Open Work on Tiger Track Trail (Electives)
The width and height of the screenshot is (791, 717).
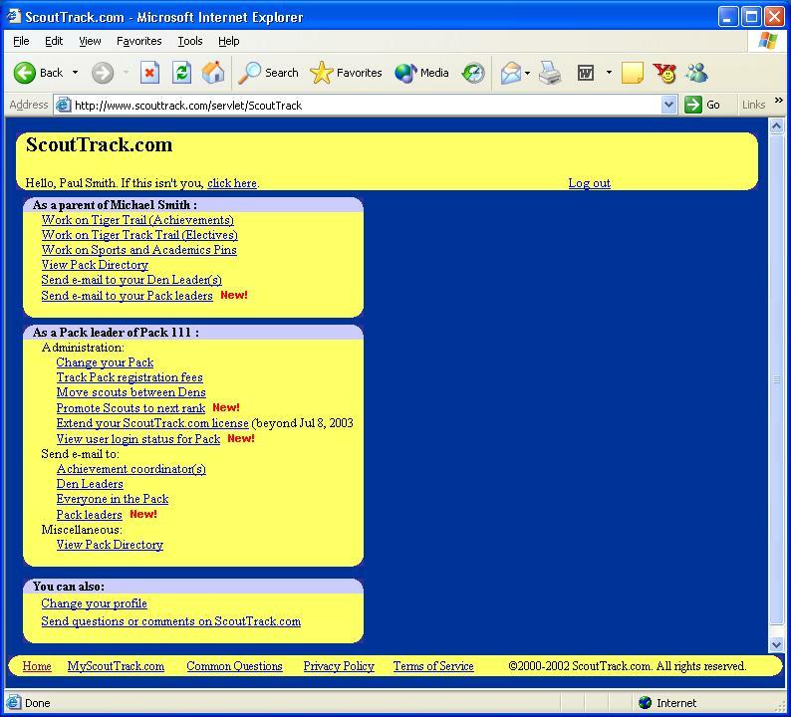tap(139, 235)
